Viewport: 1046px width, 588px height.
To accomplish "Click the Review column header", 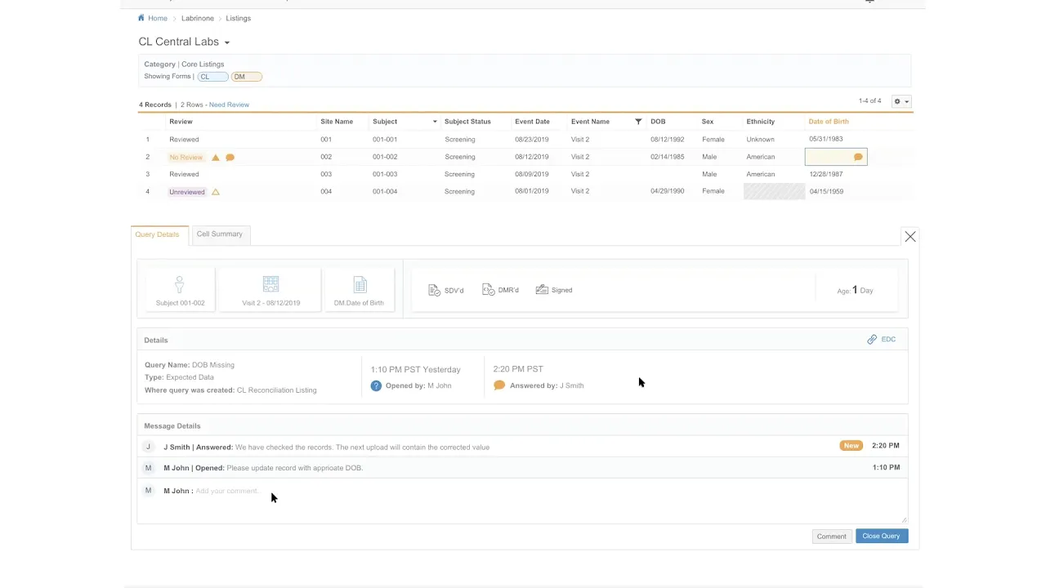I will point(181,122).
